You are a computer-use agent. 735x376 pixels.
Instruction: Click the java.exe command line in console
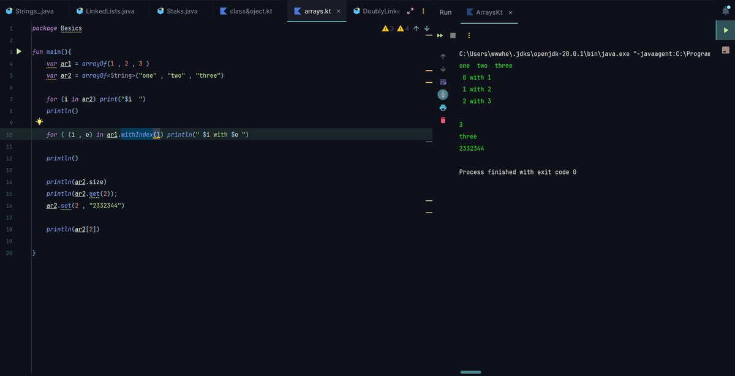pos(585,54)
